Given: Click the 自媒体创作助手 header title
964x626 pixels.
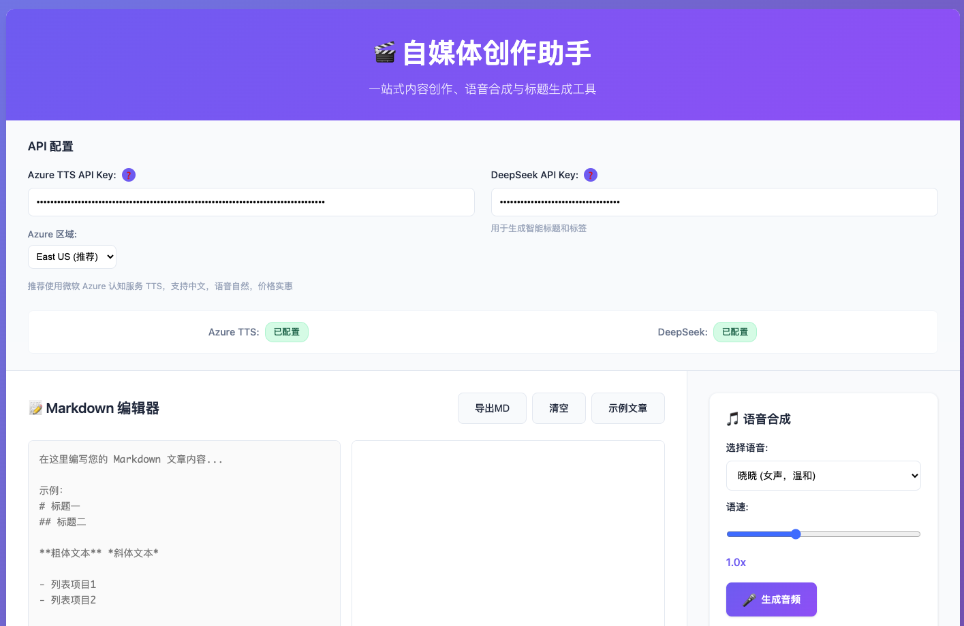Looking at the screenshot, I should tap(496, 53).
